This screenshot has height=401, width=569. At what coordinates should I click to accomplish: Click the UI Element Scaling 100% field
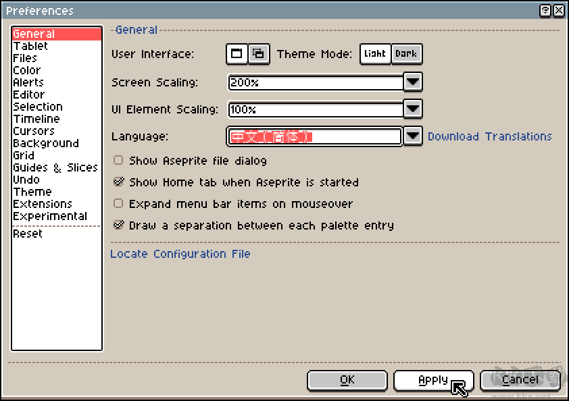pyautogui.click(x=316, y=109)
